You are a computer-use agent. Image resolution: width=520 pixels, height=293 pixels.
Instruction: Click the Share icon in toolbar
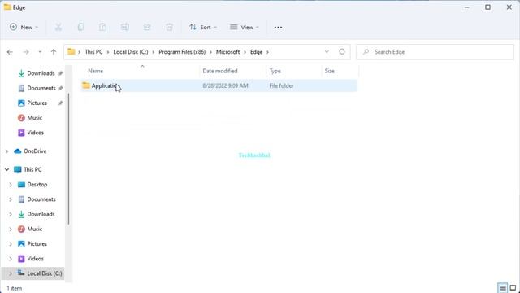tap(147, 27)
